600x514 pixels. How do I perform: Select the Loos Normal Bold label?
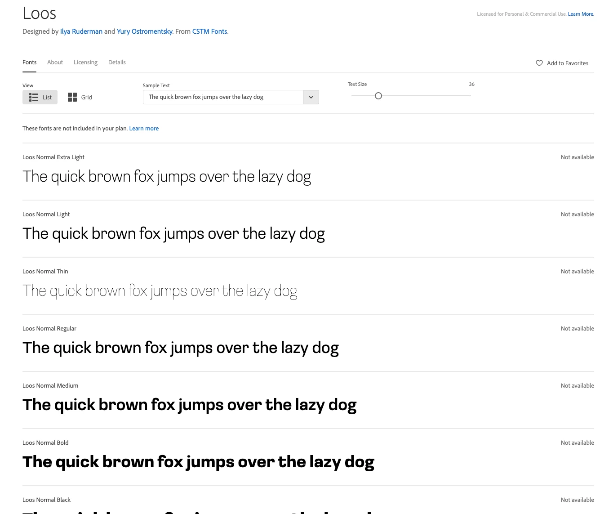45,443
